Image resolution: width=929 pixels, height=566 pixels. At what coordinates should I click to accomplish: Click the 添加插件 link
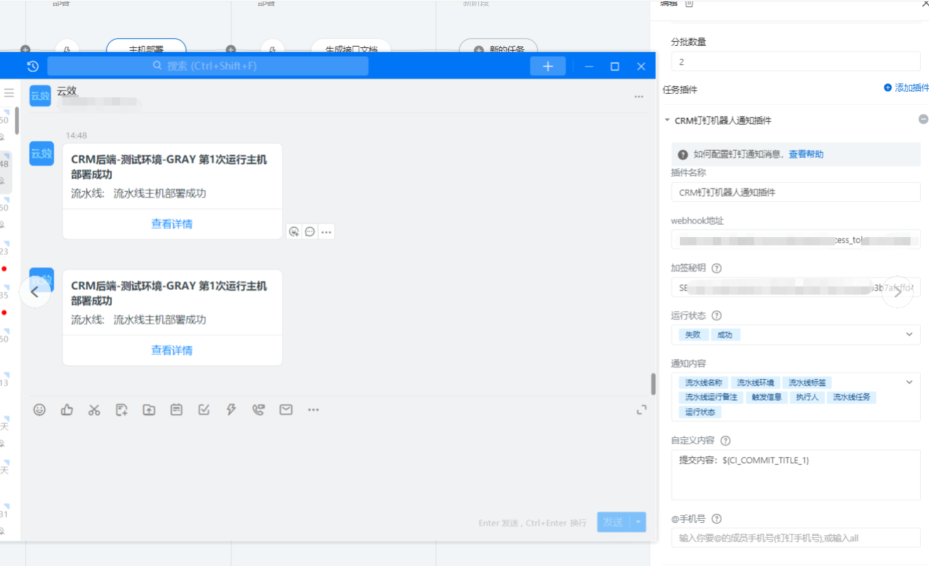pyautogui.click(x=906, y=88)
